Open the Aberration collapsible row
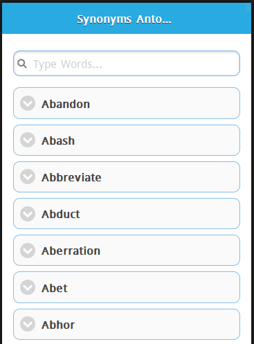Viewport: 254px width, 344px height. point(127,251)
